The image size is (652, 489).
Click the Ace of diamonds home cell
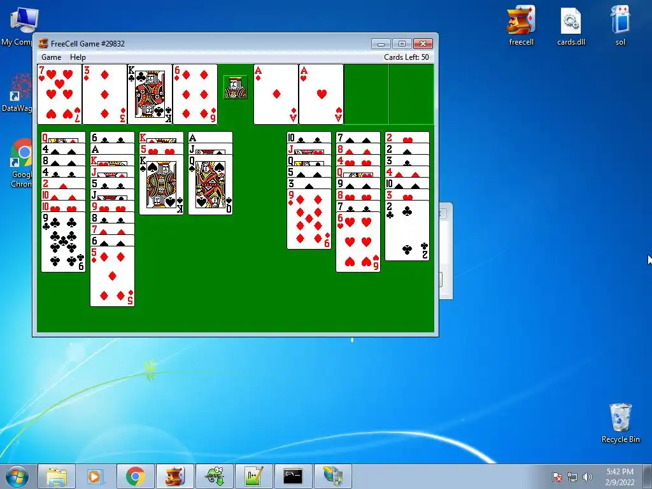[x=276, y=94]
